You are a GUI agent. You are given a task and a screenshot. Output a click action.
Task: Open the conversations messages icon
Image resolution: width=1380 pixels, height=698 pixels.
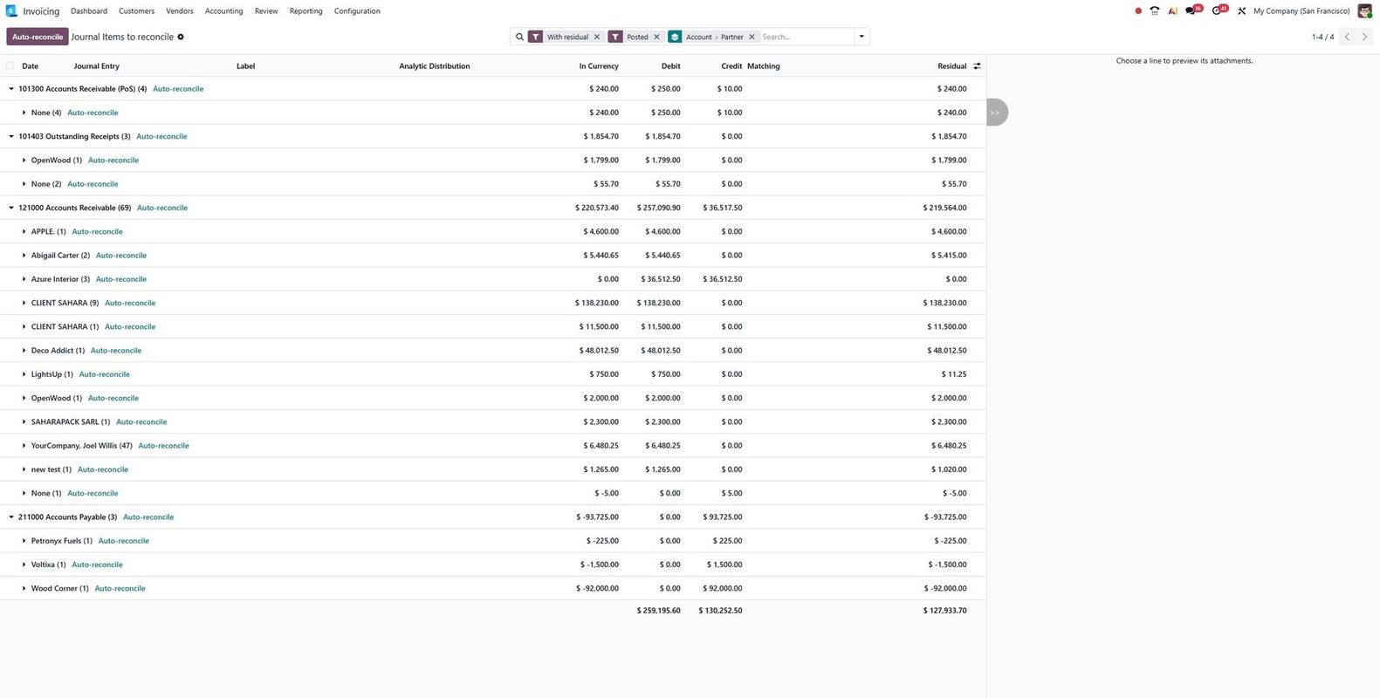pos(1191,11)
